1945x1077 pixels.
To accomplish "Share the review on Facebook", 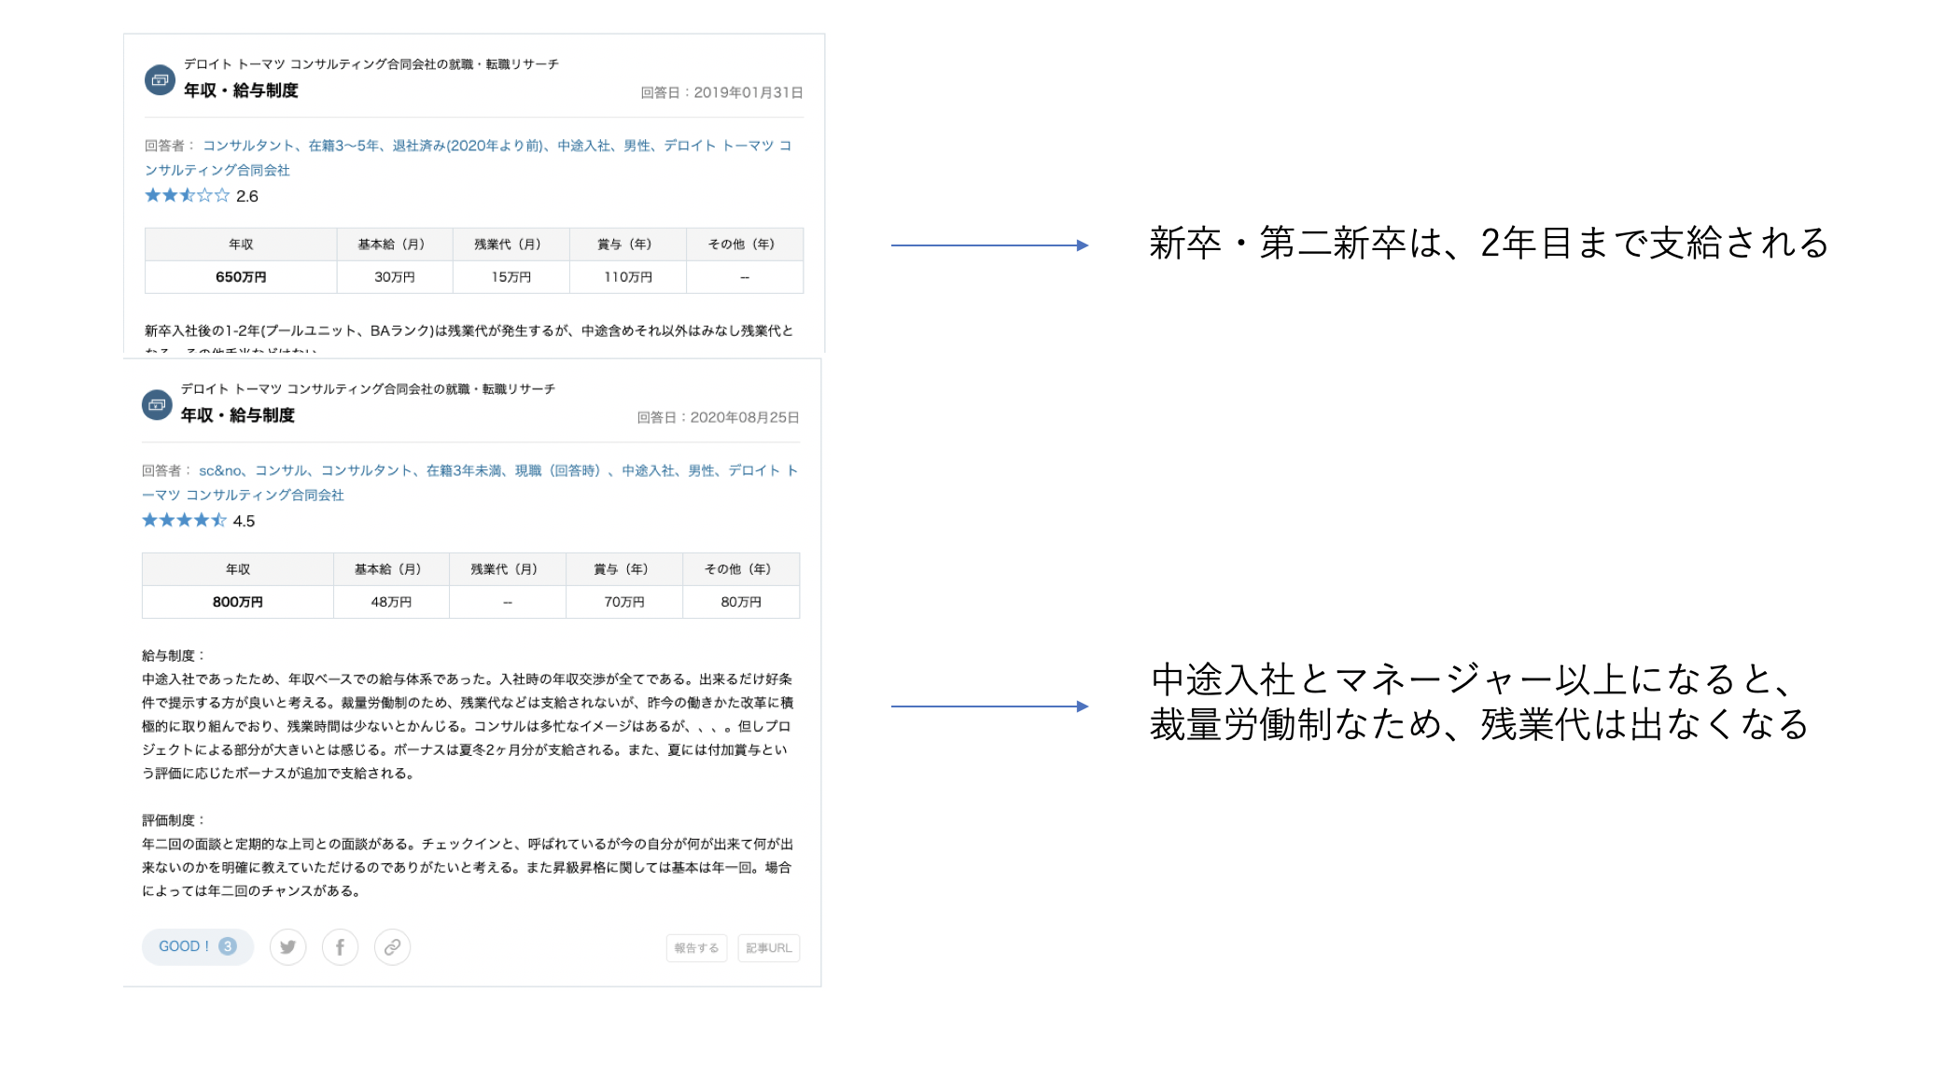I will 340,947.
